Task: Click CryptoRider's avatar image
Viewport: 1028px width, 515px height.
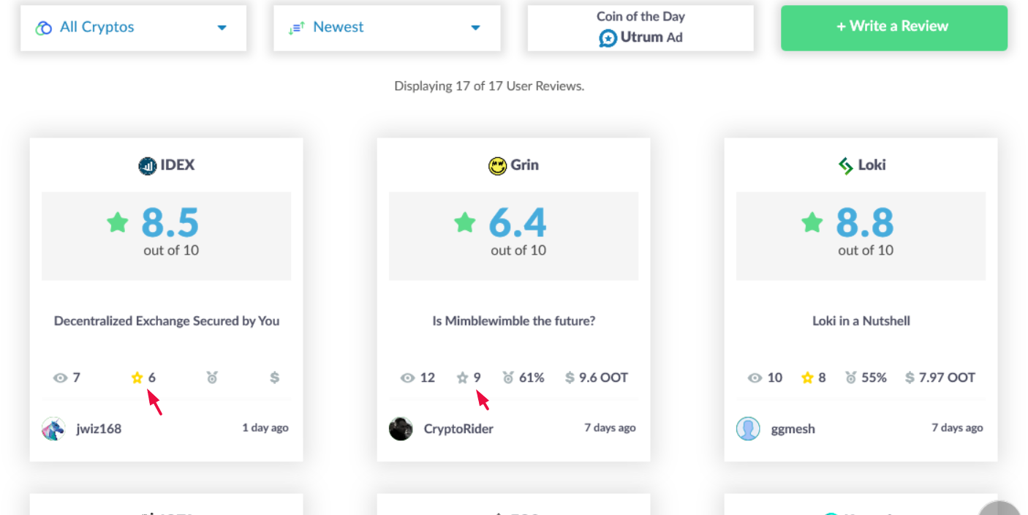Action: pyautogui.click(x=401, y=429)
